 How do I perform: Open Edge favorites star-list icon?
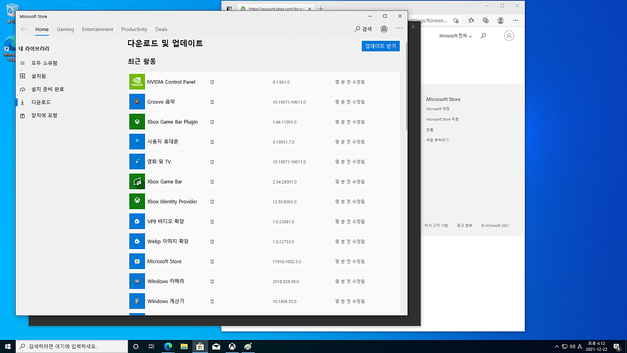[471, 20]
